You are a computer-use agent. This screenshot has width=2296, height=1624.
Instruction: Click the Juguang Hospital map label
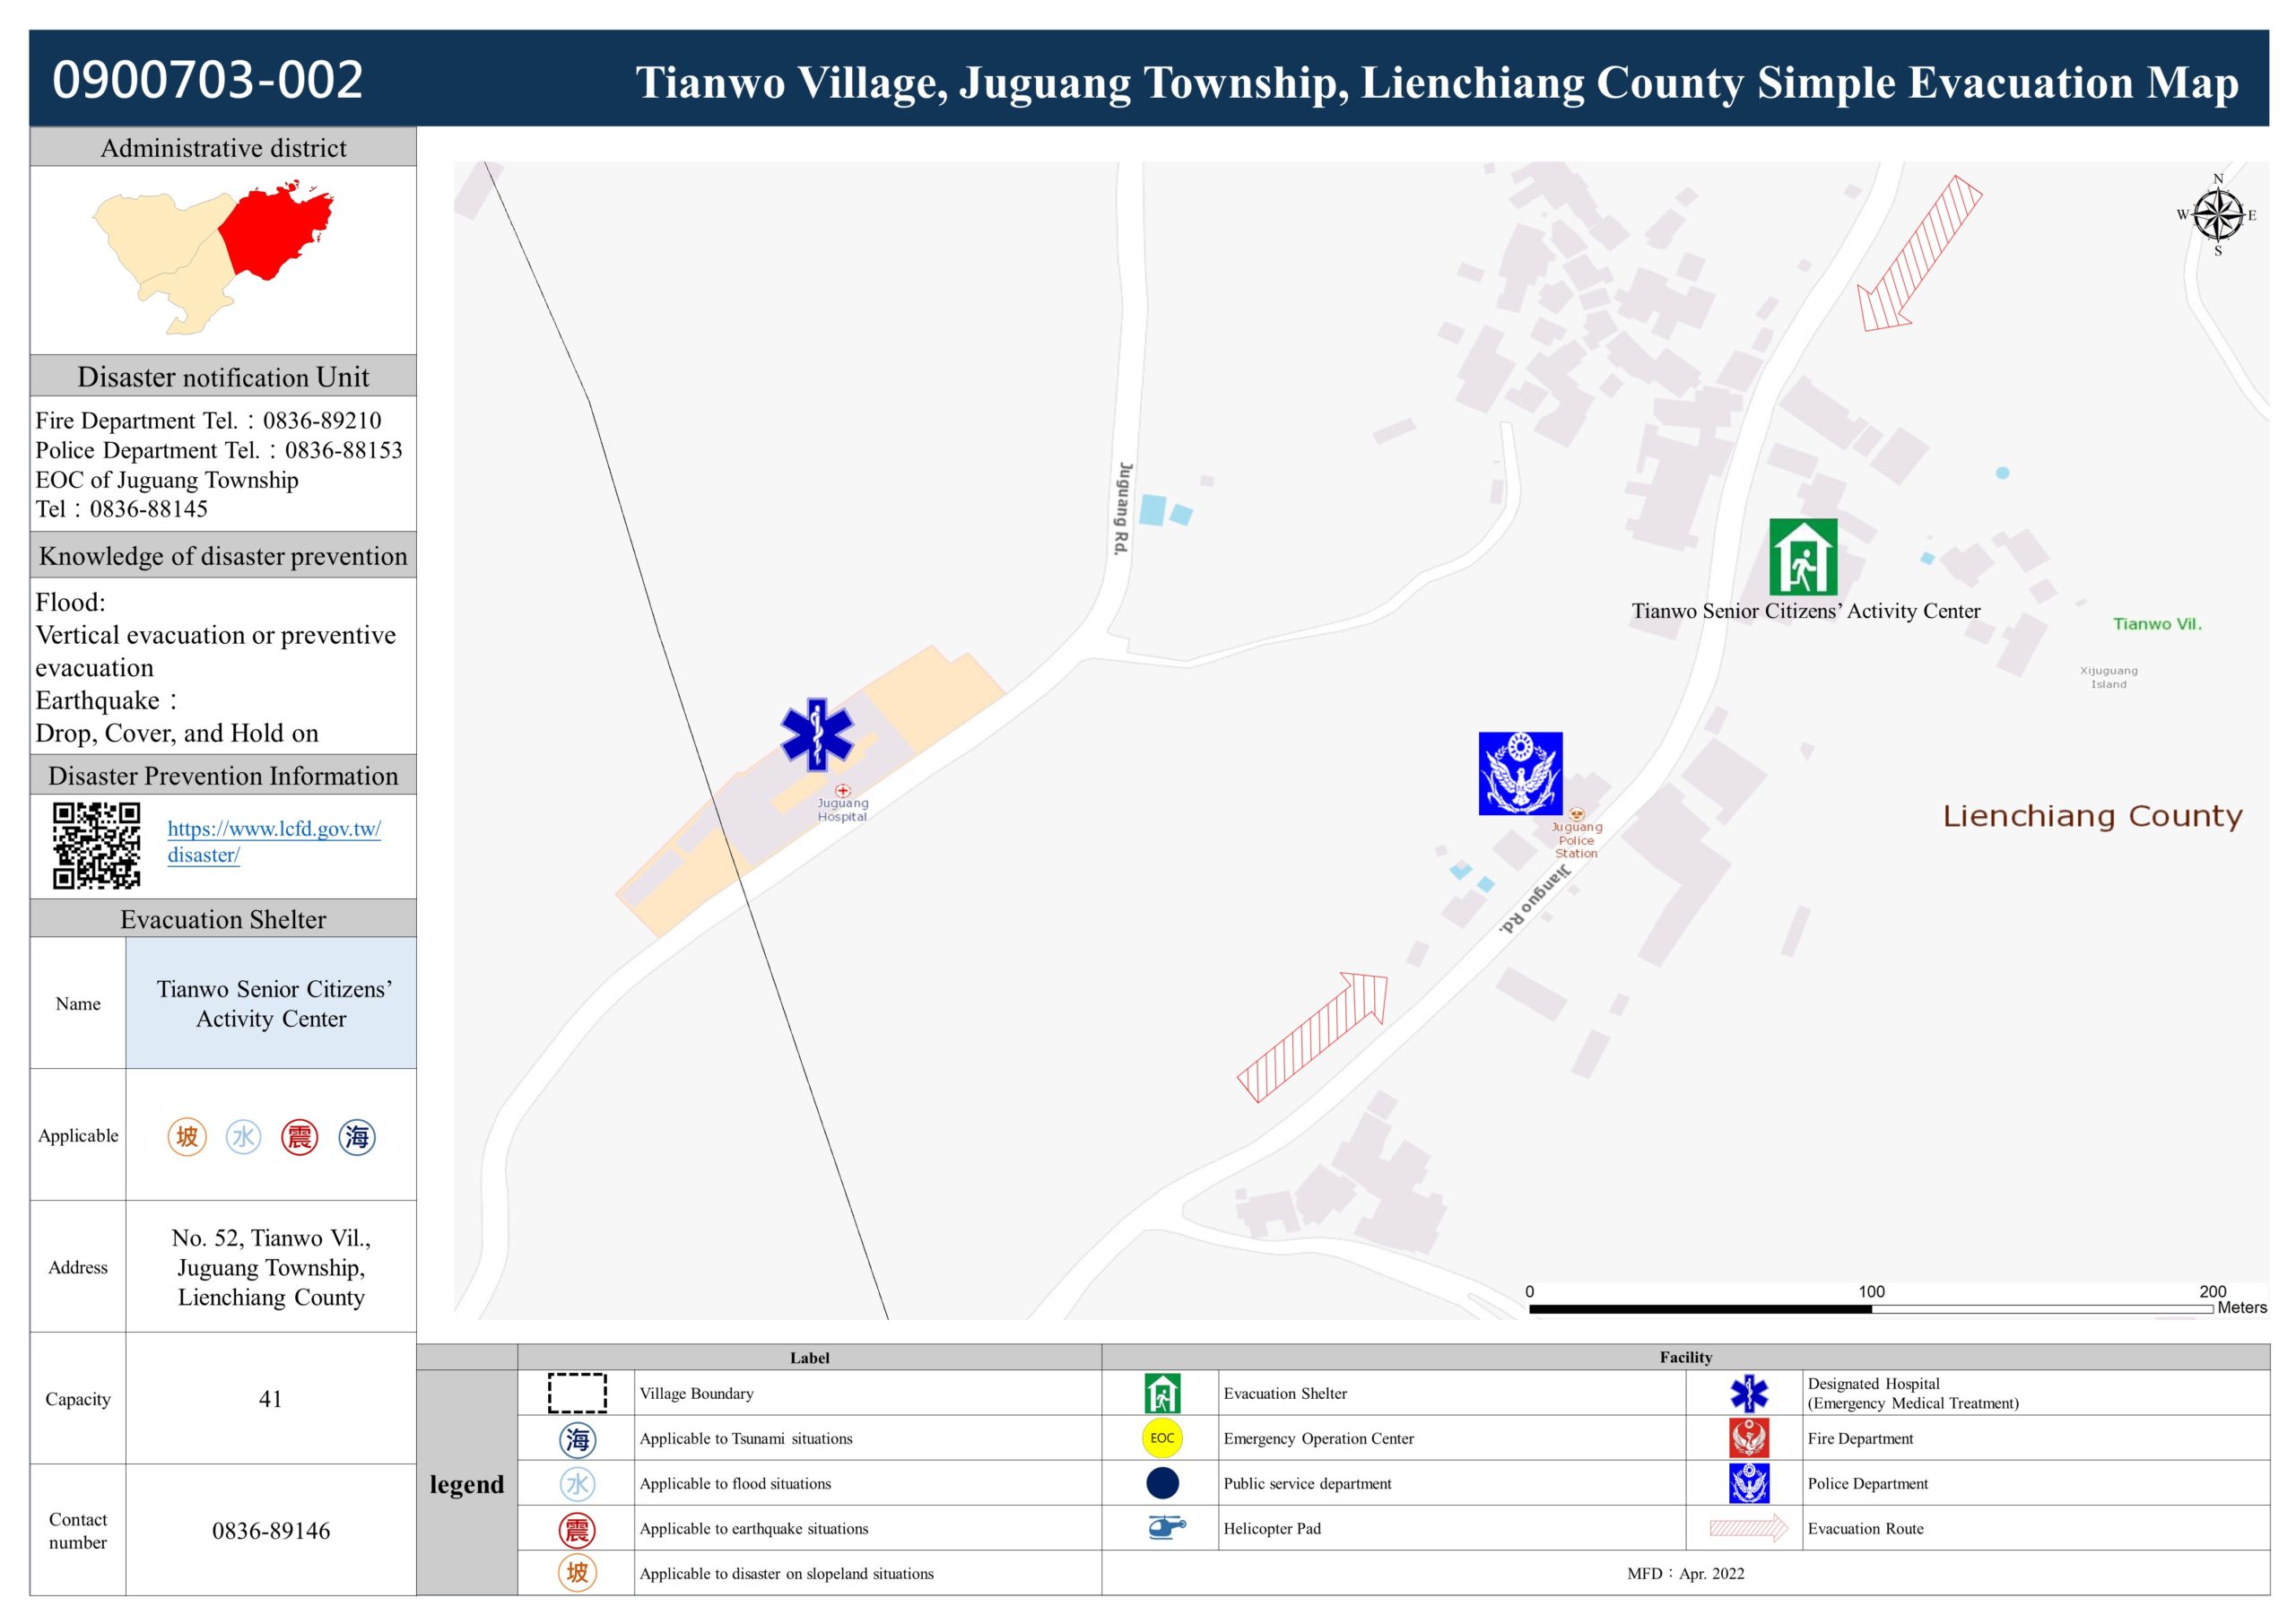point(842,809)
